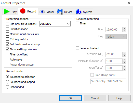Choose Bounded and looped mode
Screen dimensions: 133x103
click(7, 82)
